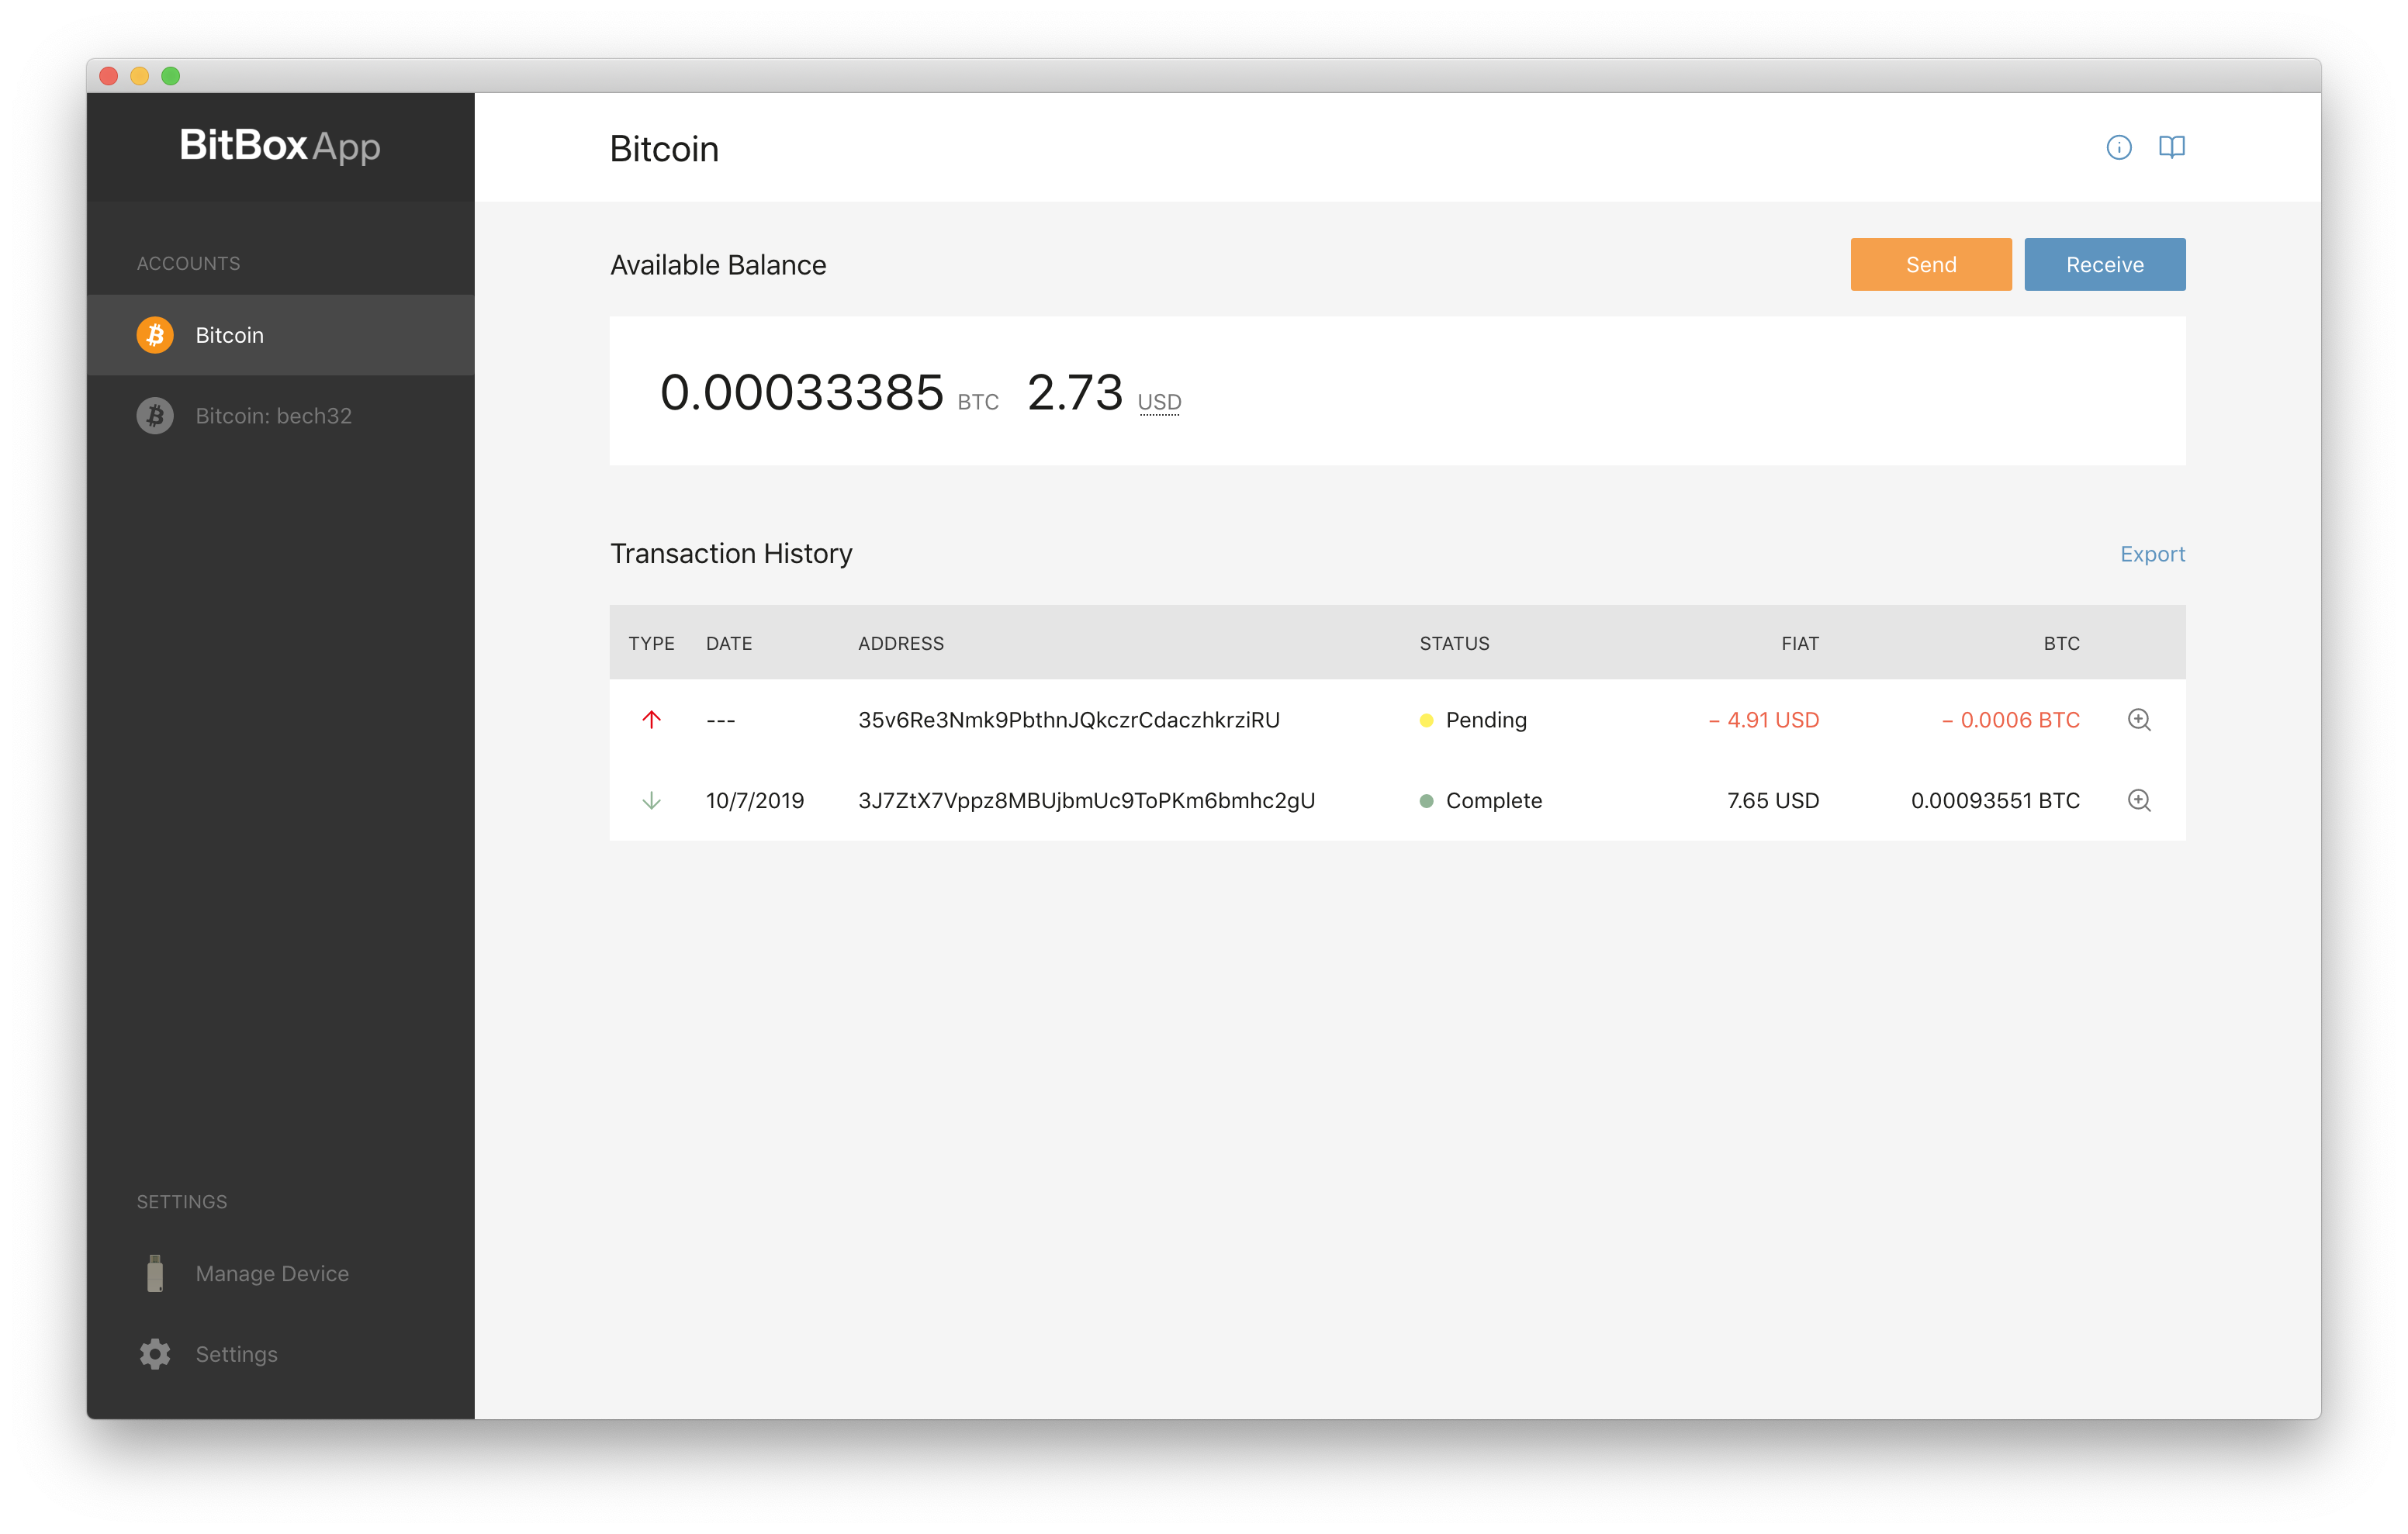Screen dimensions: 2408x1534
Task: Click the Bitcoin account icon sidebar
Action: [x=158, y=333]
